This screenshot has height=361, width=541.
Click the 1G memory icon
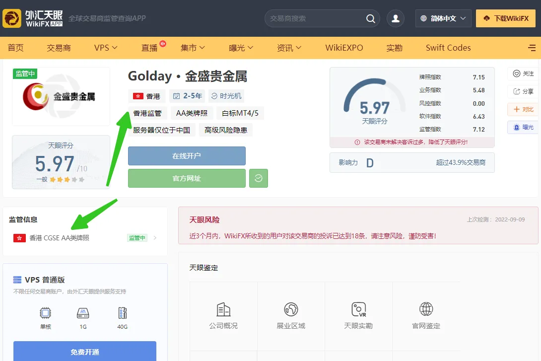click(83, 313)
